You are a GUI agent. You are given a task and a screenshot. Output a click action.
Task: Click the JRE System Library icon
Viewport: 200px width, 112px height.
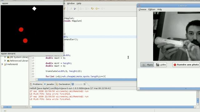8,57
